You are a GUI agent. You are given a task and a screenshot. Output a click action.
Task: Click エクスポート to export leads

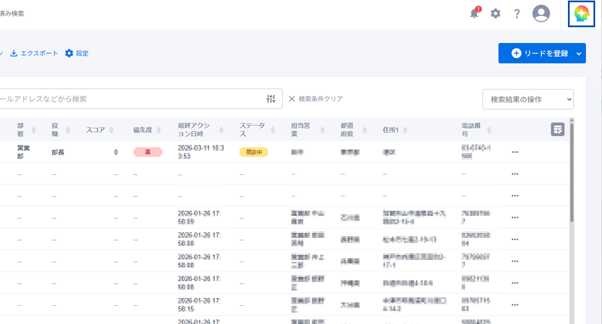coord(34,53)
